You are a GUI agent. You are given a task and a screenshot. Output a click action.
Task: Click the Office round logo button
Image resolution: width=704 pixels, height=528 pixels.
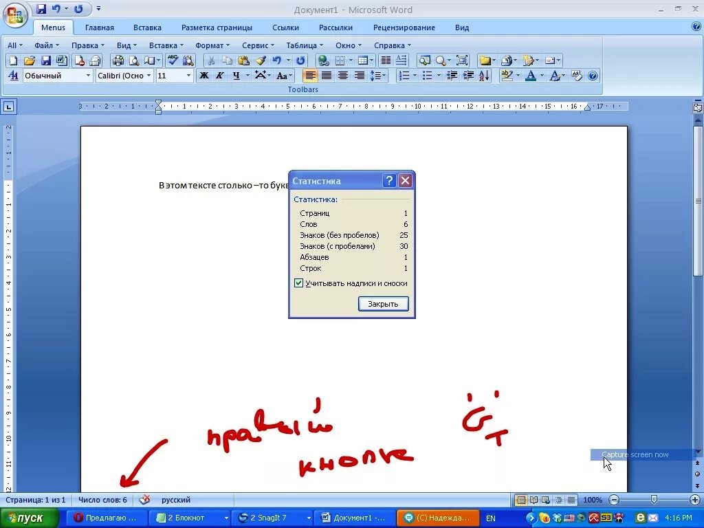(15, 15)
